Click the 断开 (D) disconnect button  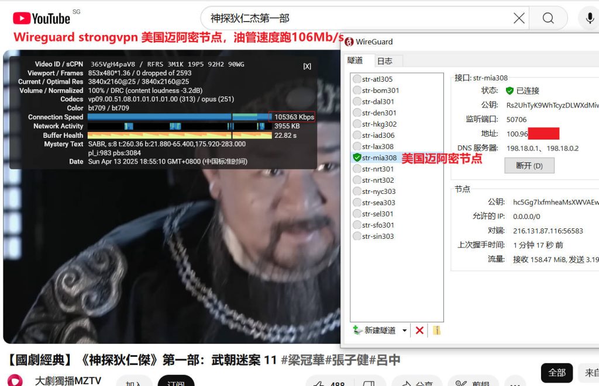(x=529, y=166)
